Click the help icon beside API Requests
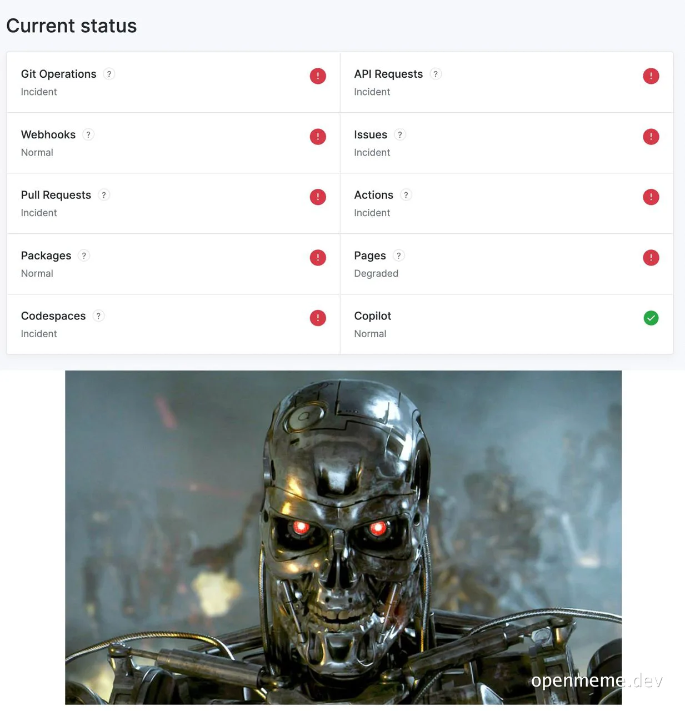685x711 pixels. point(436,74)
